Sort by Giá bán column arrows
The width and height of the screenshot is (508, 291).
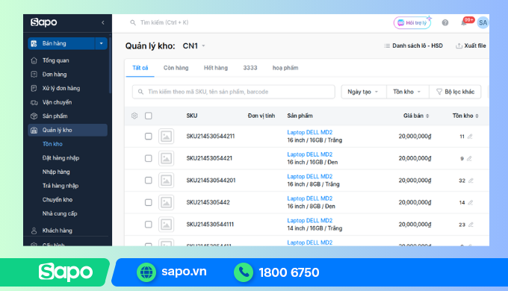click(427, 116)
